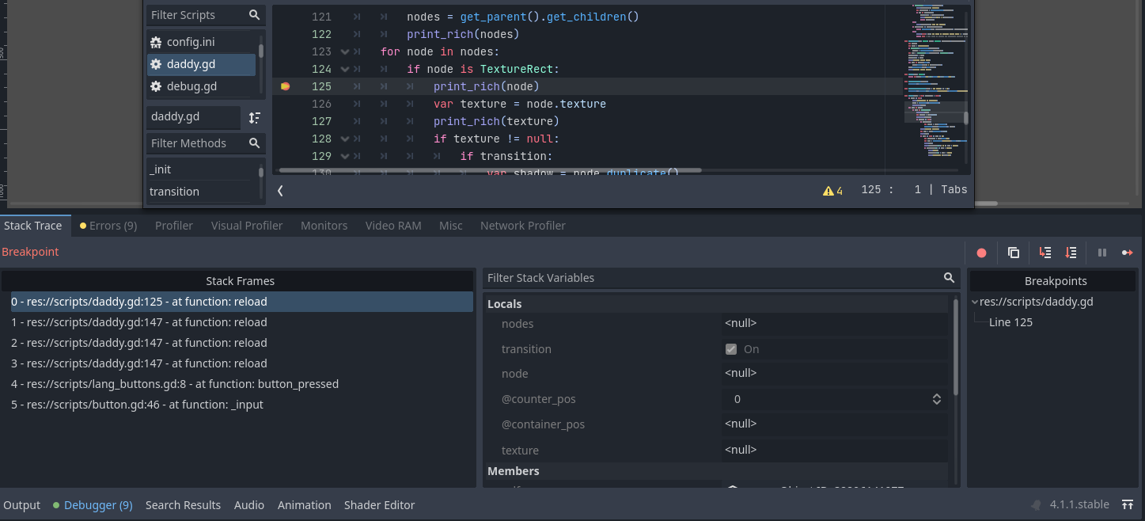Screen dimensions: 1145x521
Task: Open the Network Profiler tab
Action: tap(522, 225)
